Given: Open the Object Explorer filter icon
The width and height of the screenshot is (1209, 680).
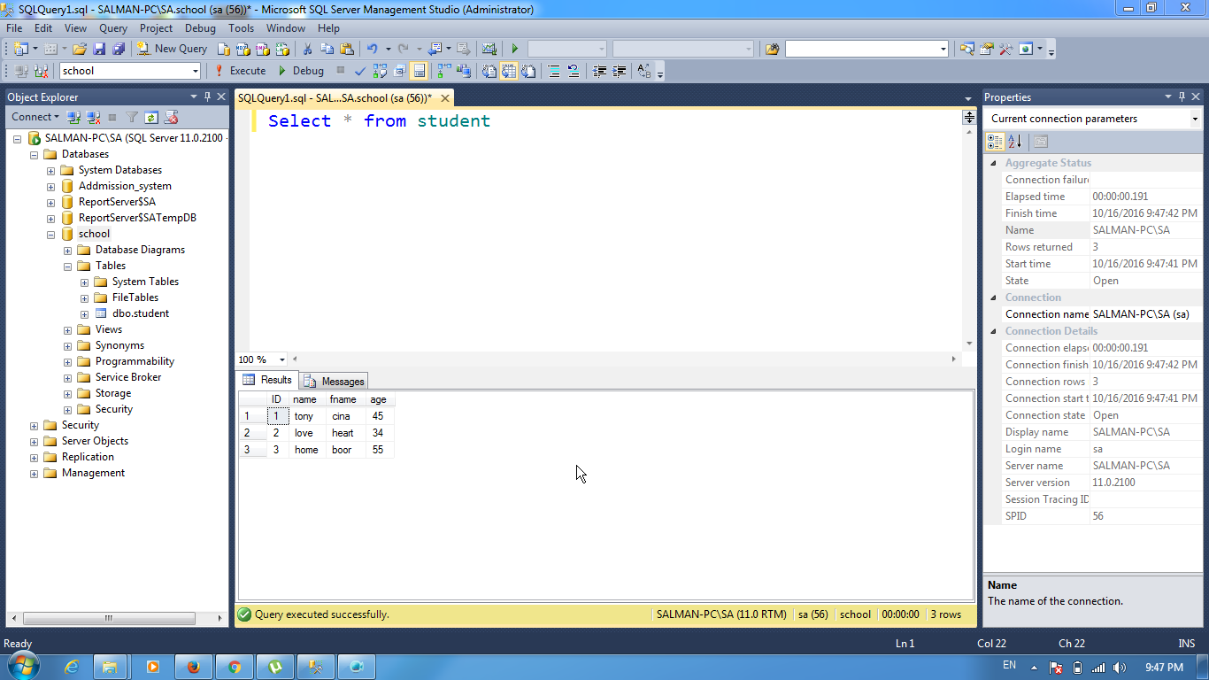Looking at the screenshot, I should [x=131, y=117].
